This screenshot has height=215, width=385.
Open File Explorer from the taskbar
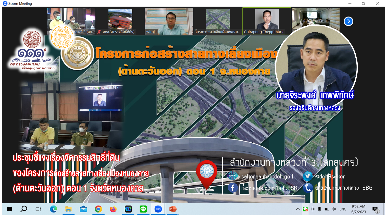(68, 209)
